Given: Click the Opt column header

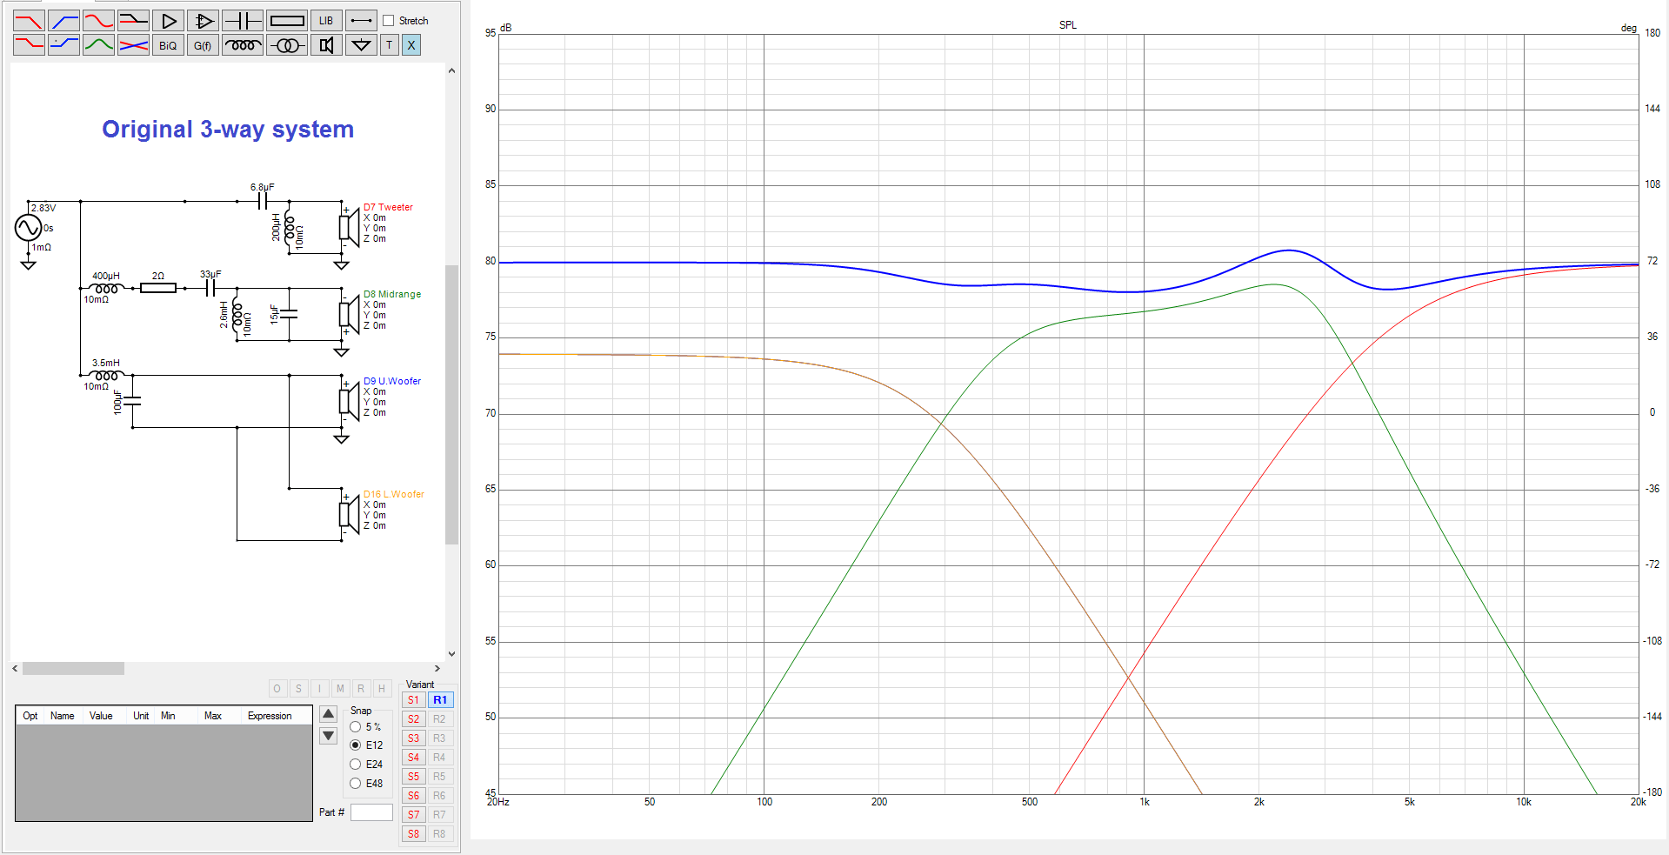Looking at the screenshot, I should coord(30,716).
